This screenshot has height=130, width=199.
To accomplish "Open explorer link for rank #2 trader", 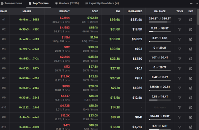I will coord(191,30).
